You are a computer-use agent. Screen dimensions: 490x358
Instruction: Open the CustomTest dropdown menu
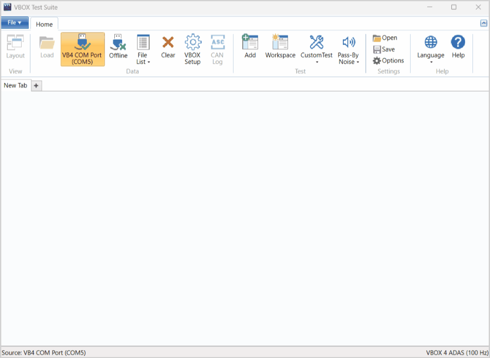[x=316, y=49]
